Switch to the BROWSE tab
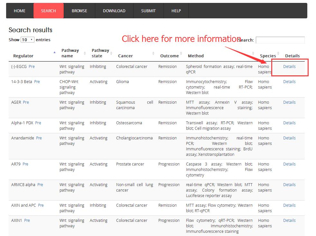The height and width of the screenshot is (236, 316). pyautogui.click(x=79, y=11)
